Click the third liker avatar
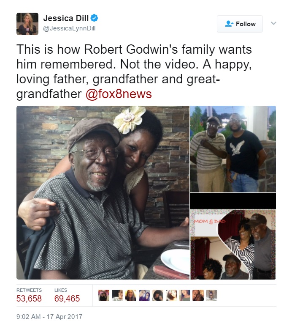This screenshot has width=292, height=321. point(131,295)
